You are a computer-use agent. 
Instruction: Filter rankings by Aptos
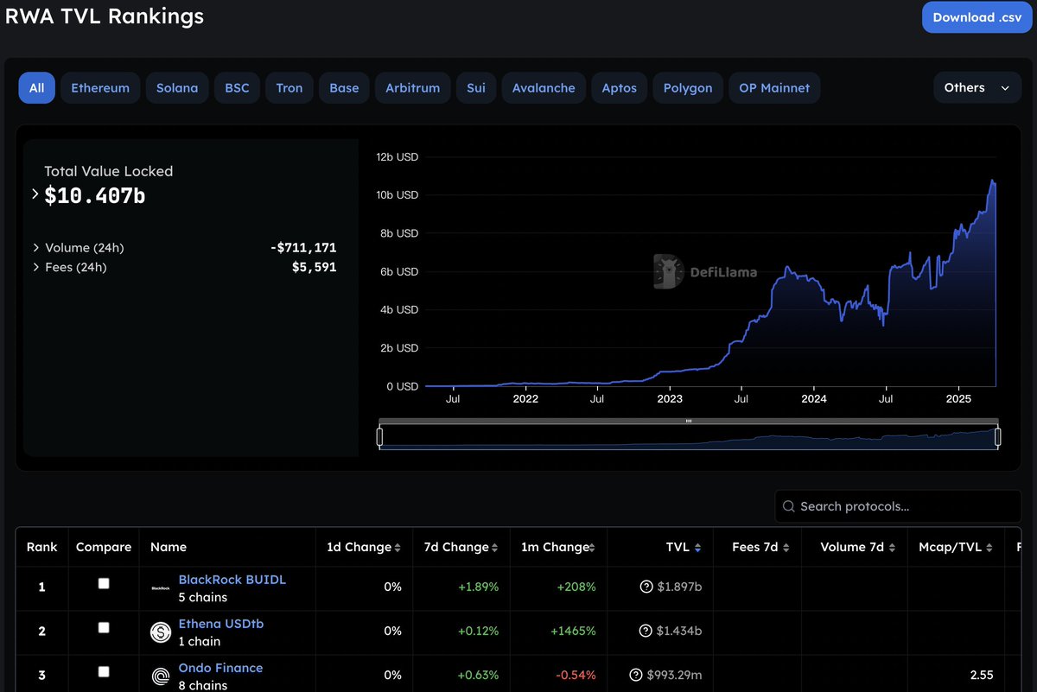coord(620,88)
